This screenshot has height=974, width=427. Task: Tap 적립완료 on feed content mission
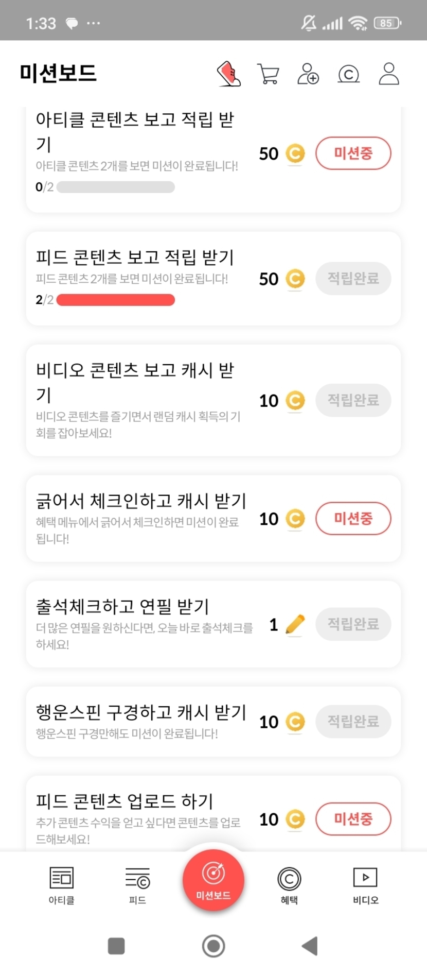pos(353,279)
